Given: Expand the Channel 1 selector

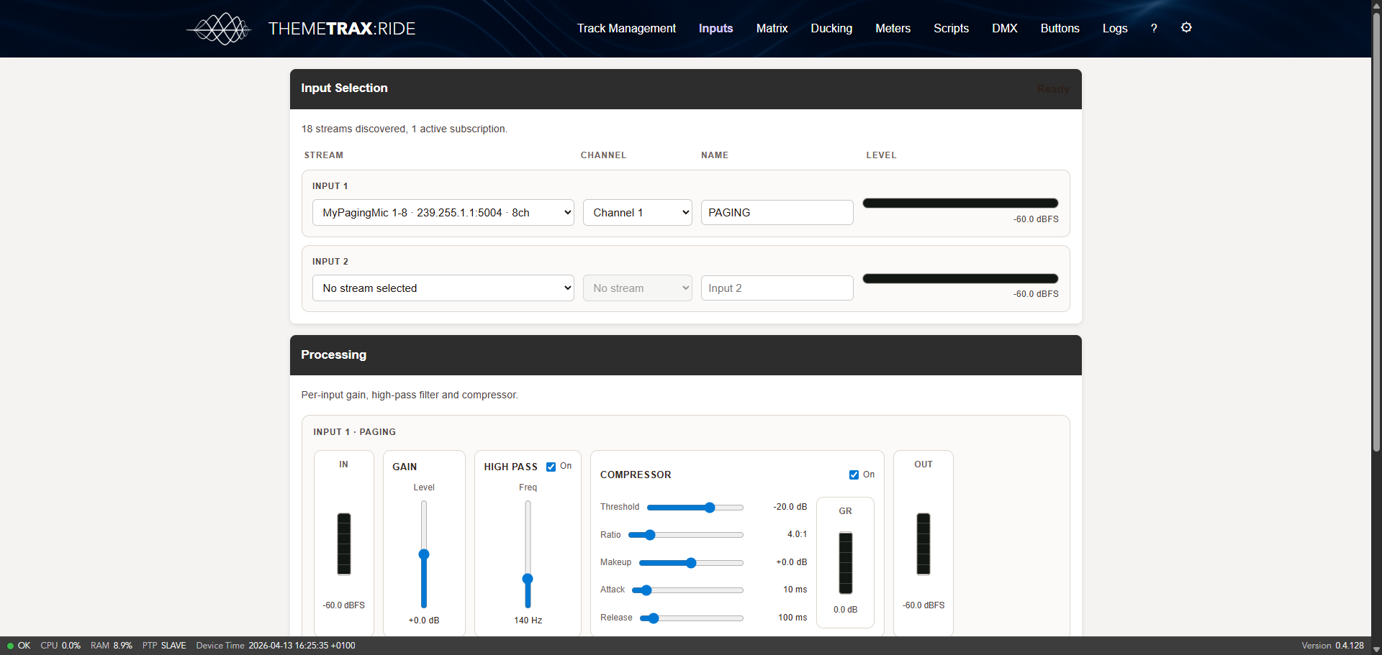Looking at the screenshot, I should point(637,213).
